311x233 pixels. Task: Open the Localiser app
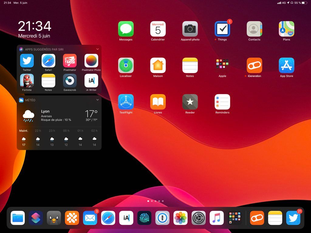[x=126, y=66]
